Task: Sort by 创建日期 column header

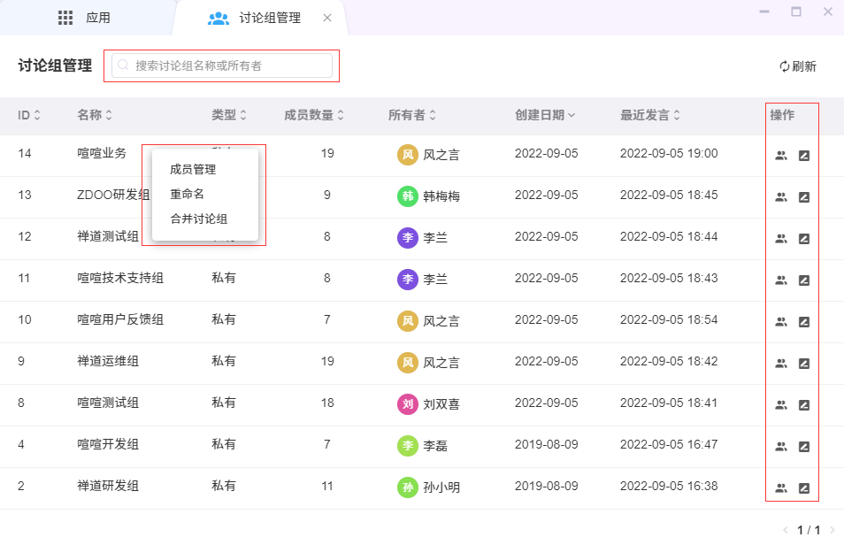Action: point(545,115)
